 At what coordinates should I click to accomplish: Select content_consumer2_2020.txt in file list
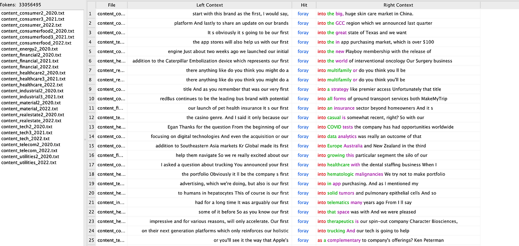(33, 13)
